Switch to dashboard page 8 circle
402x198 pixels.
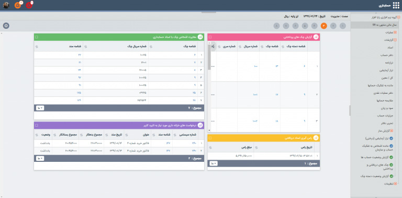(276, 26)
